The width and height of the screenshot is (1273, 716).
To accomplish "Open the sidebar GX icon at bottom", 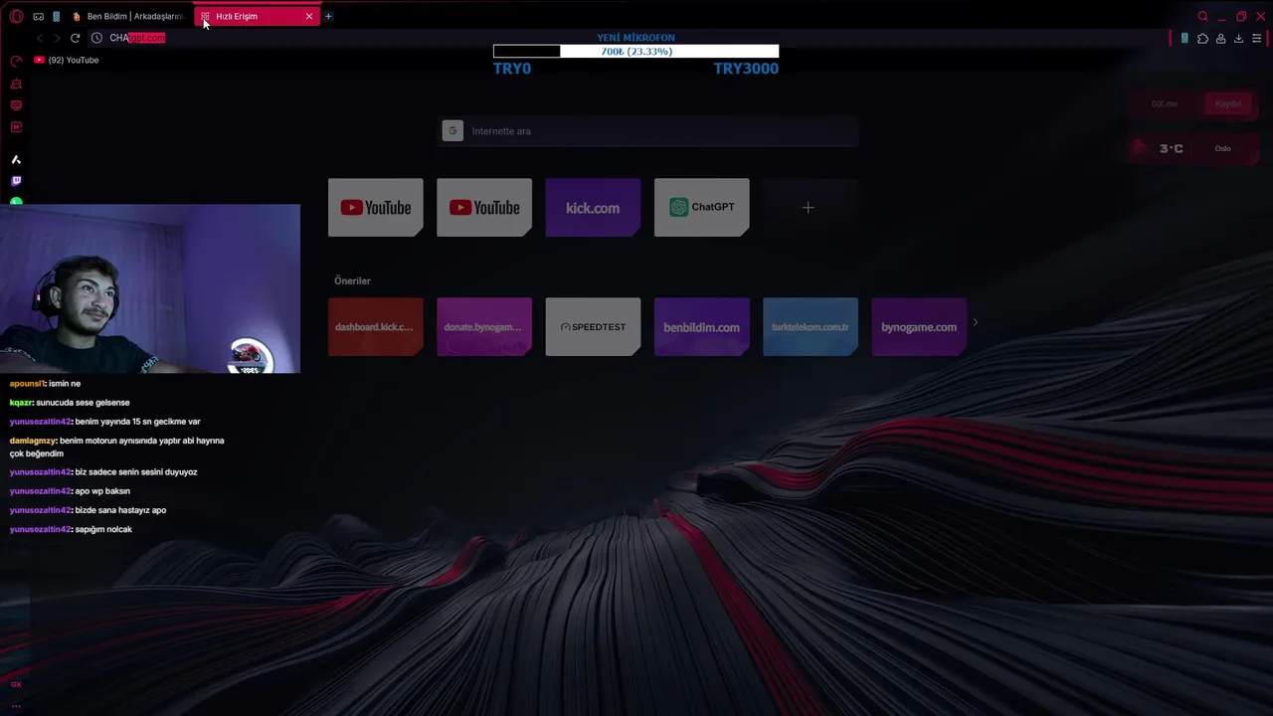I will point(16,684).
